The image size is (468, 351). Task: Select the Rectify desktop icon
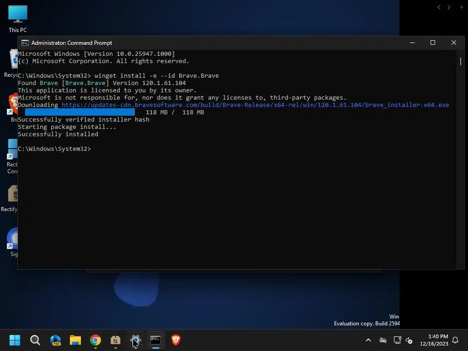(x=9, y=198)
